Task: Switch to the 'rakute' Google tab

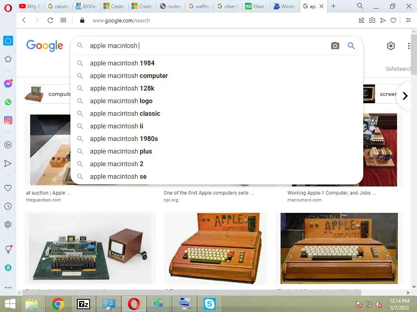Action: [58, 6]
